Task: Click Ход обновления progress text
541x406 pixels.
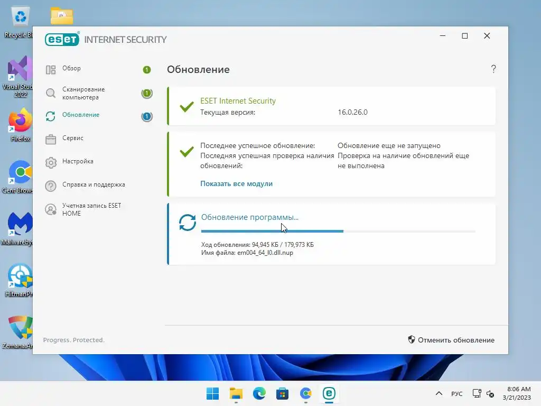Action: click(257, 245)
